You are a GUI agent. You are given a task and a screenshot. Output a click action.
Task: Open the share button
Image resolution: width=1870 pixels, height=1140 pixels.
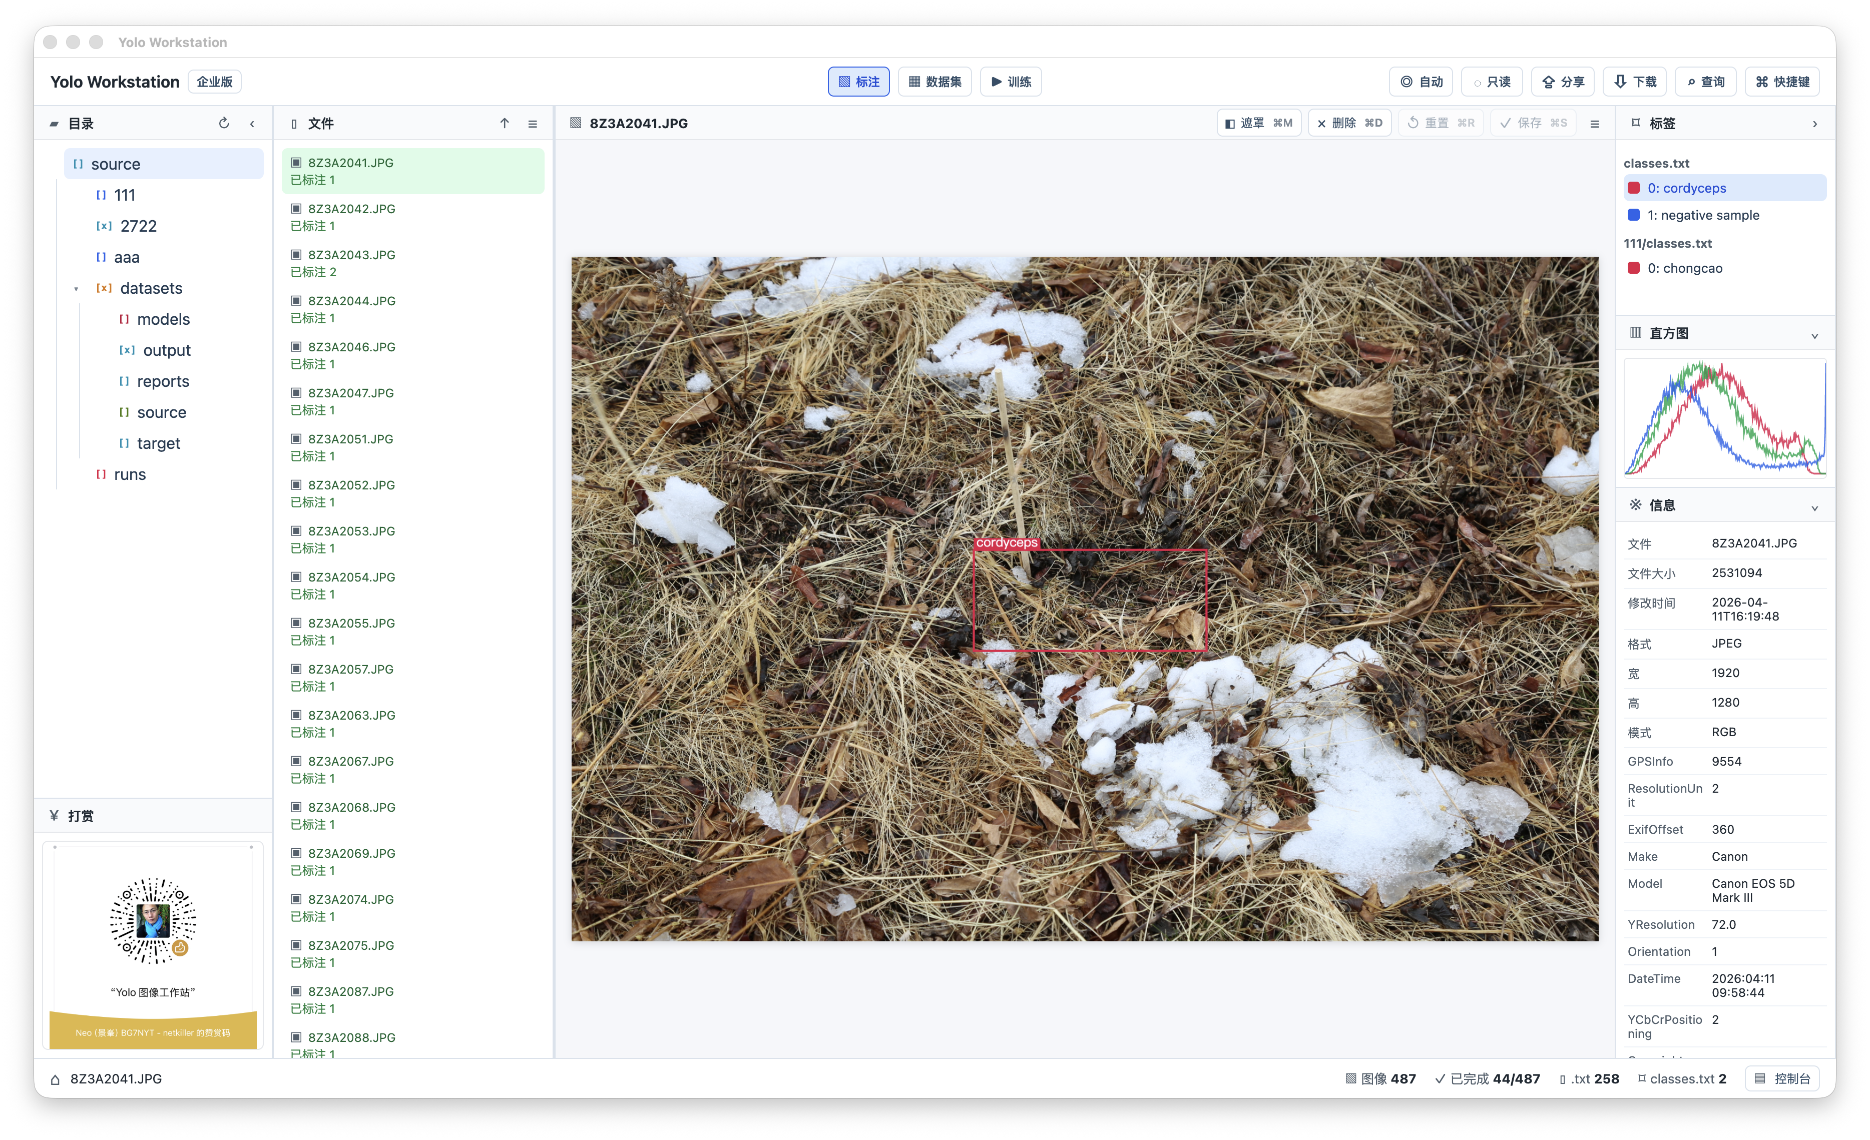[1562, 82]
